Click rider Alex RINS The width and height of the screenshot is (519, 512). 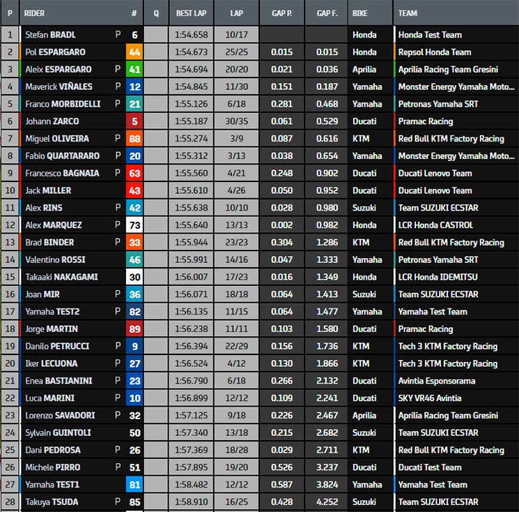(x=44, y=208)
